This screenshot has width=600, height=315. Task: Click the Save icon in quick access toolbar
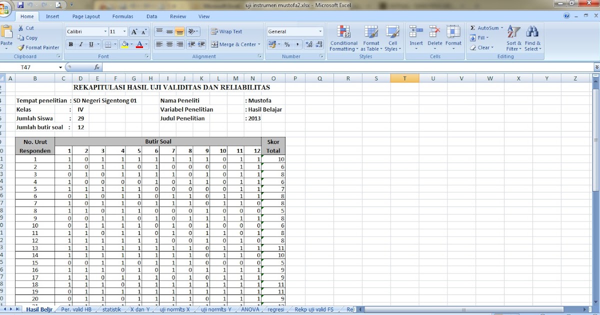pos(20,5)
